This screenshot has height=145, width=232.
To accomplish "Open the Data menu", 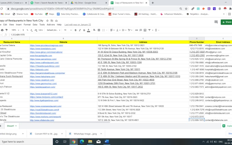I will [x=35, y=25].
